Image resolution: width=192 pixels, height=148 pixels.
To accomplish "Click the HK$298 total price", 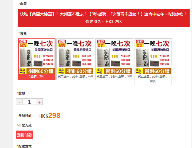I will click(49, 116).
